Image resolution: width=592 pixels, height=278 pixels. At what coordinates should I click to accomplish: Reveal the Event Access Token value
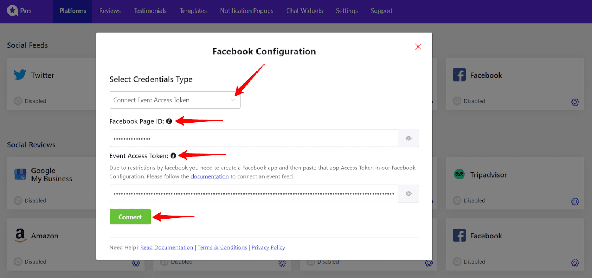click(x=408, y=193)
